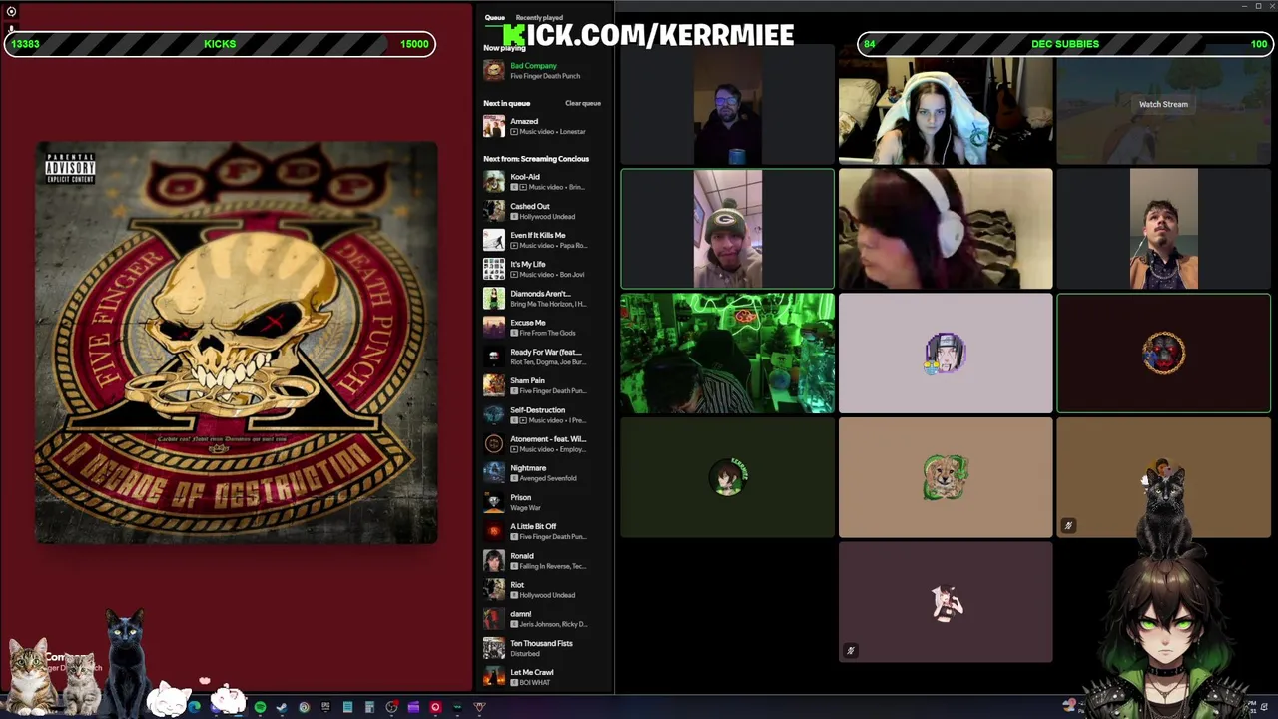Image resolution: width=1278 pixels, height=719 pixels.
Task: Select the white gaming chair participant video
Action: (946, 105)
